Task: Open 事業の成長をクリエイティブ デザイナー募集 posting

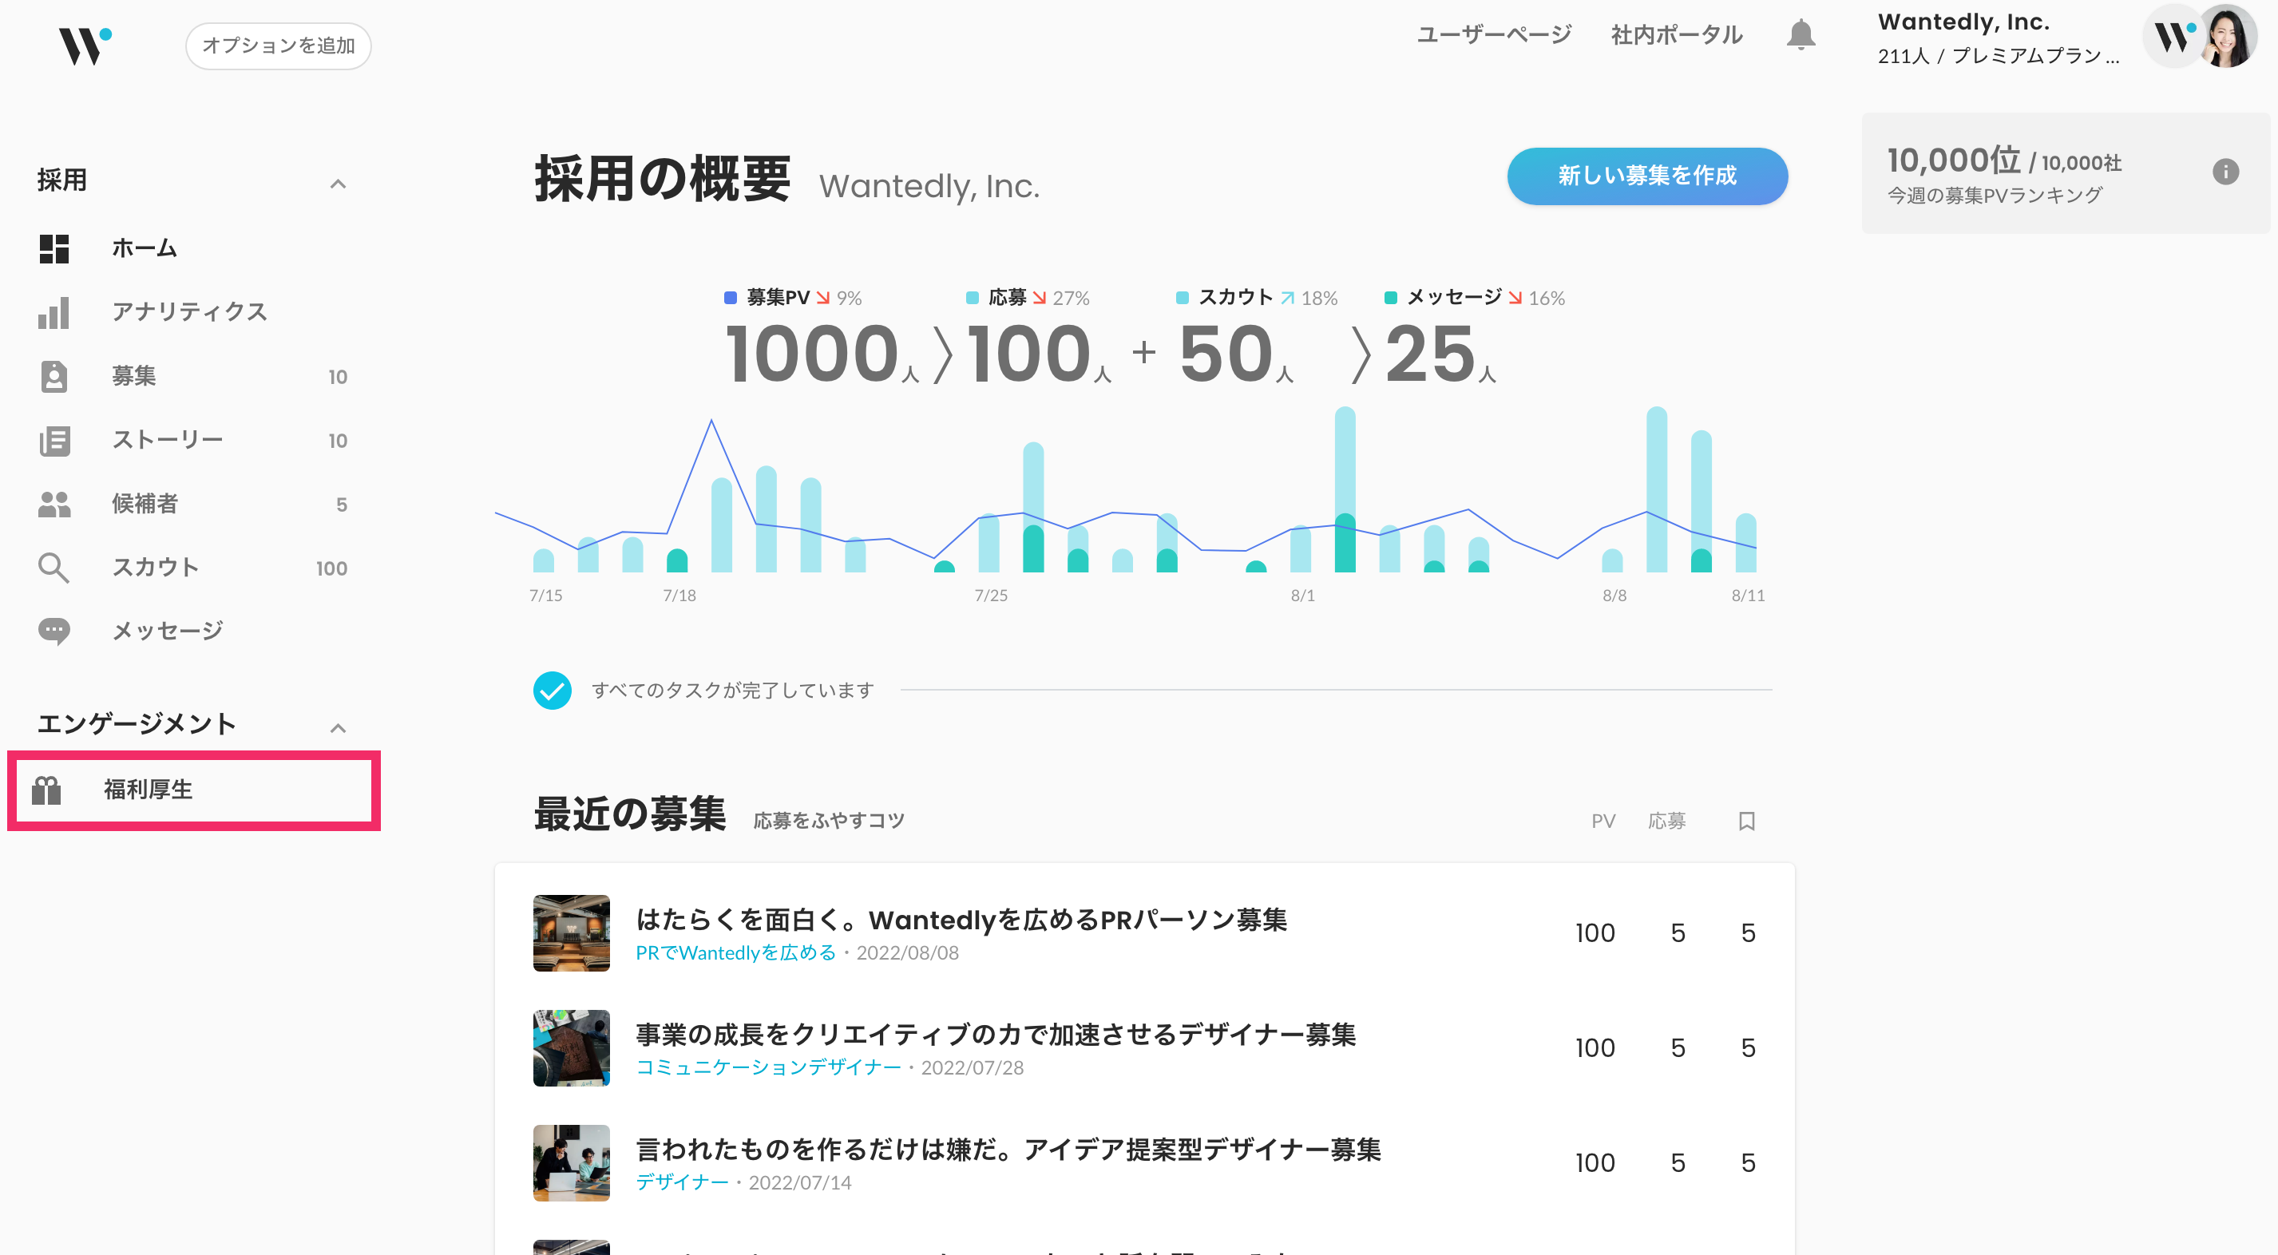Action: [996, 1035]
